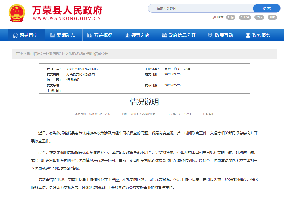Click the 主题词 field label
This screenshot has height=202, width=284.
54,91
